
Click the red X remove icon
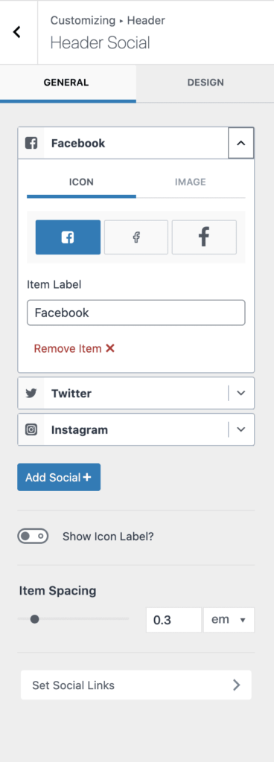pos(110,348)
